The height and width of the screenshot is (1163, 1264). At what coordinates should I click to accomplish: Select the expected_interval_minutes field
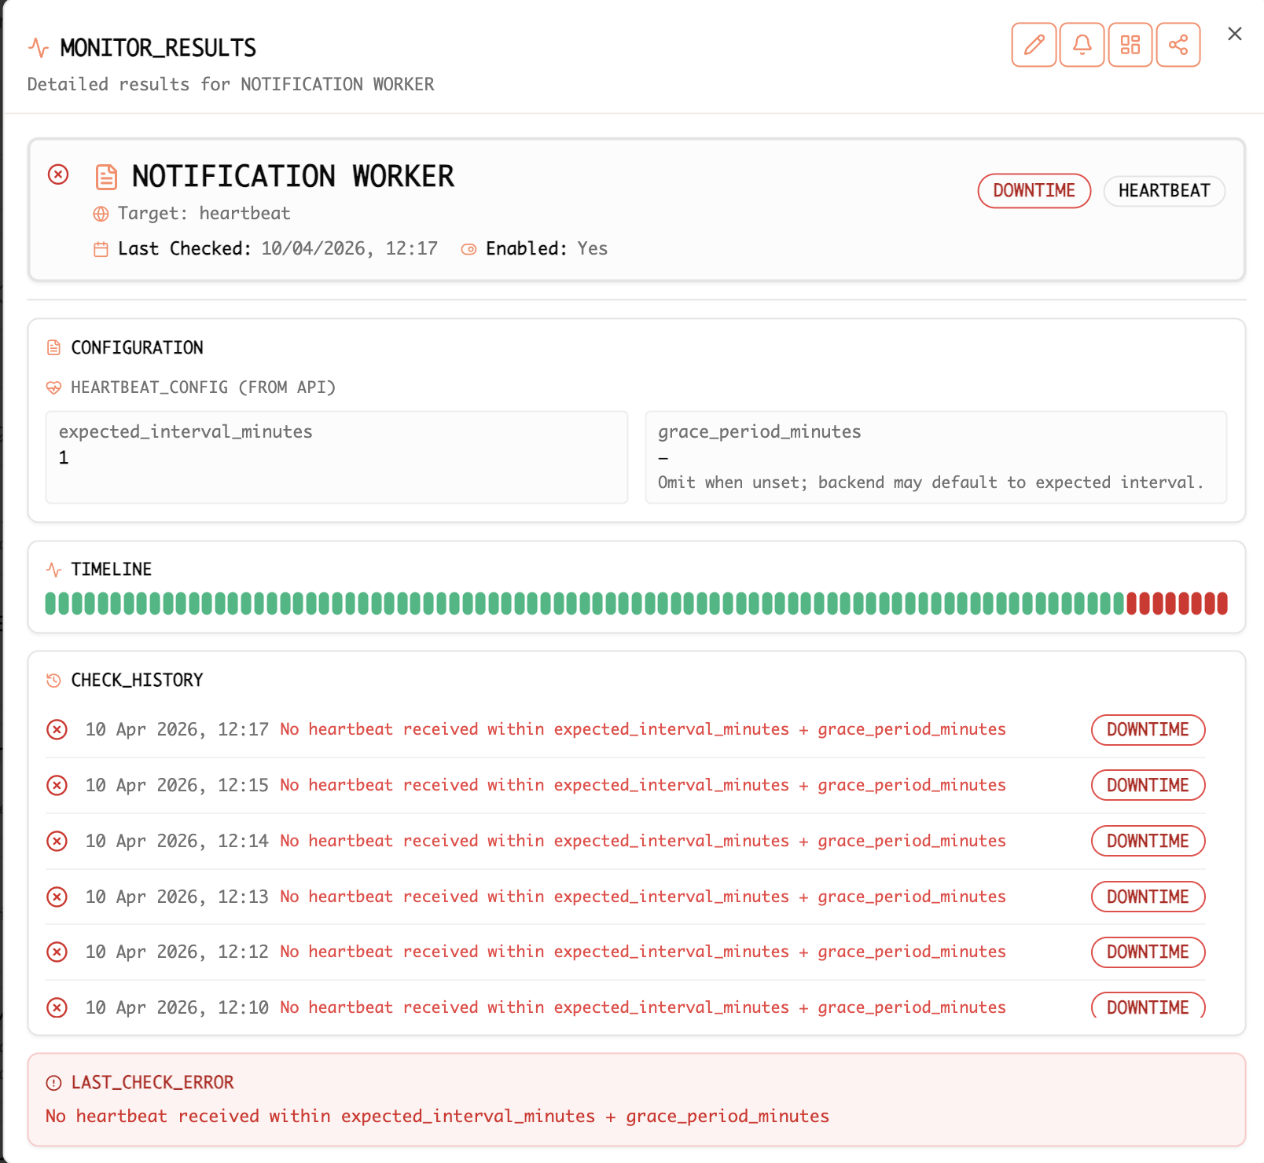[336, 457]
